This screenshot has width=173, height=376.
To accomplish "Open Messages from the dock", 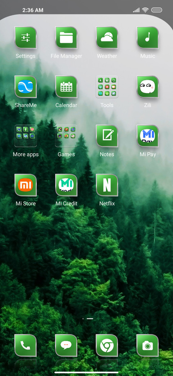I will [66, 346].
